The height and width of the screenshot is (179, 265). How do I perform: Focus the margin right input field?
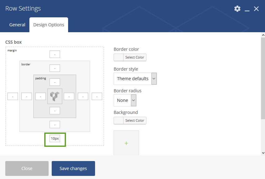click(x=97, y=96)
